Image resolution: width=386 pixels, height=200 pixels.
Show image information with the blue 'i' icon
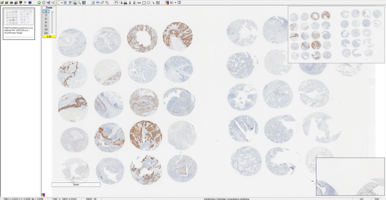[30, 3]
